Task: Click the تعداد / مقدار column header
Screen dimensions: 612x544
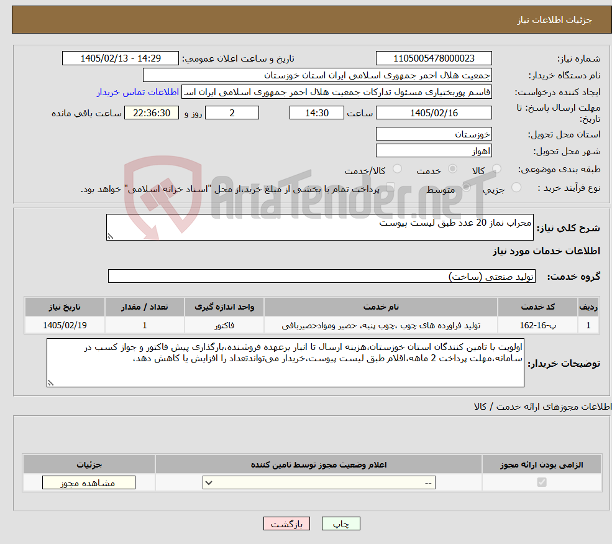Action: tap(144, 307)
